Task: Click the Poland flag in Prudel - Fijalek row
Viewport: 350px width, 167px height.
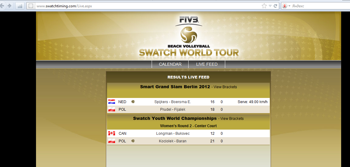Action: 112,110
